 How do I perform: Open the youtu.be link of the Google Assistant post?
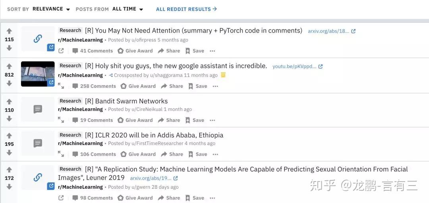click(298, 66)
